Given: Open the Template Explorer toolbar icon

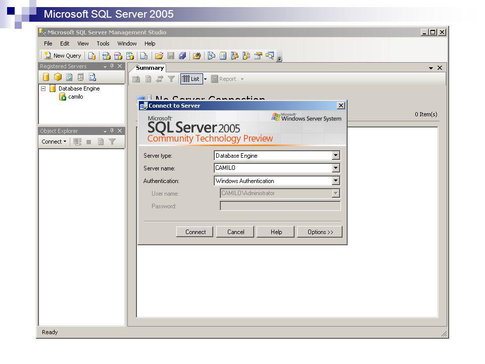Looking at the screenshot, I should point(247,56).
